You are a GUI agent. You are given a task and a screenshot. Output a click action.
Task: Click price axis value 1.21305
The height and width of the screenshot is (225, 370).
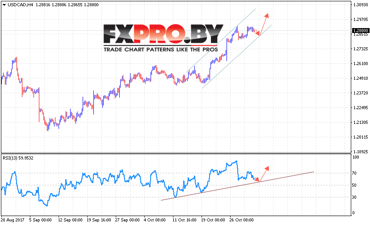coord(361,123)
